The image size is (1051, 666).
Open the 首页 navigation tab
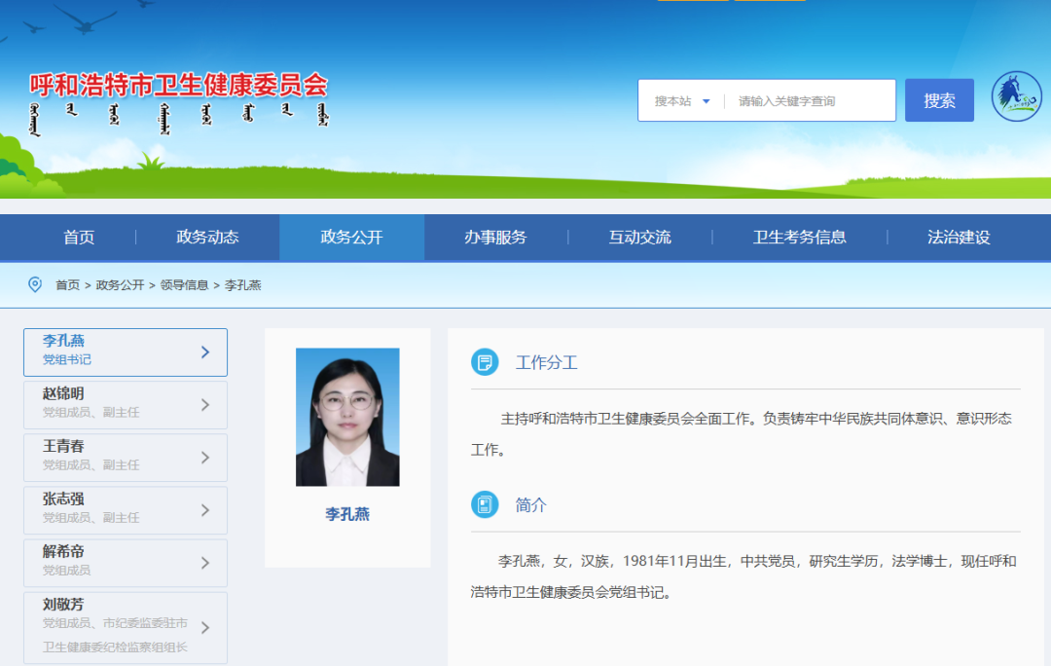[79, 237]
